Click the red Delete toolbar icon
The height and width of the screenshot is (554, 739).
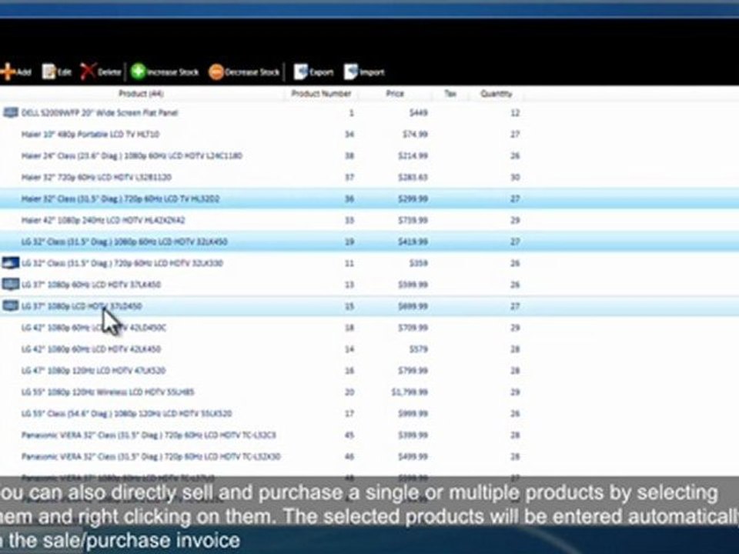(x=88, y=72)
